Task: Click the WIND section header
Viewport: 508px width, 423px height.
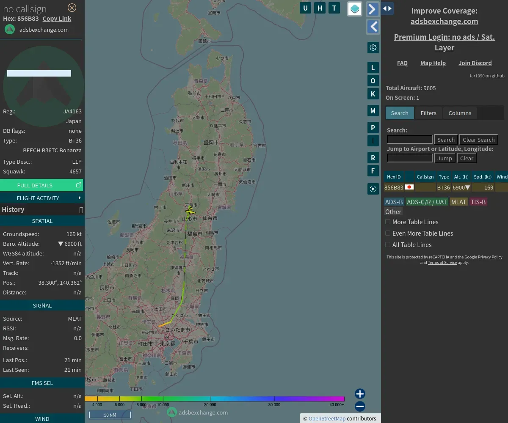Action: tap(41, 418)
